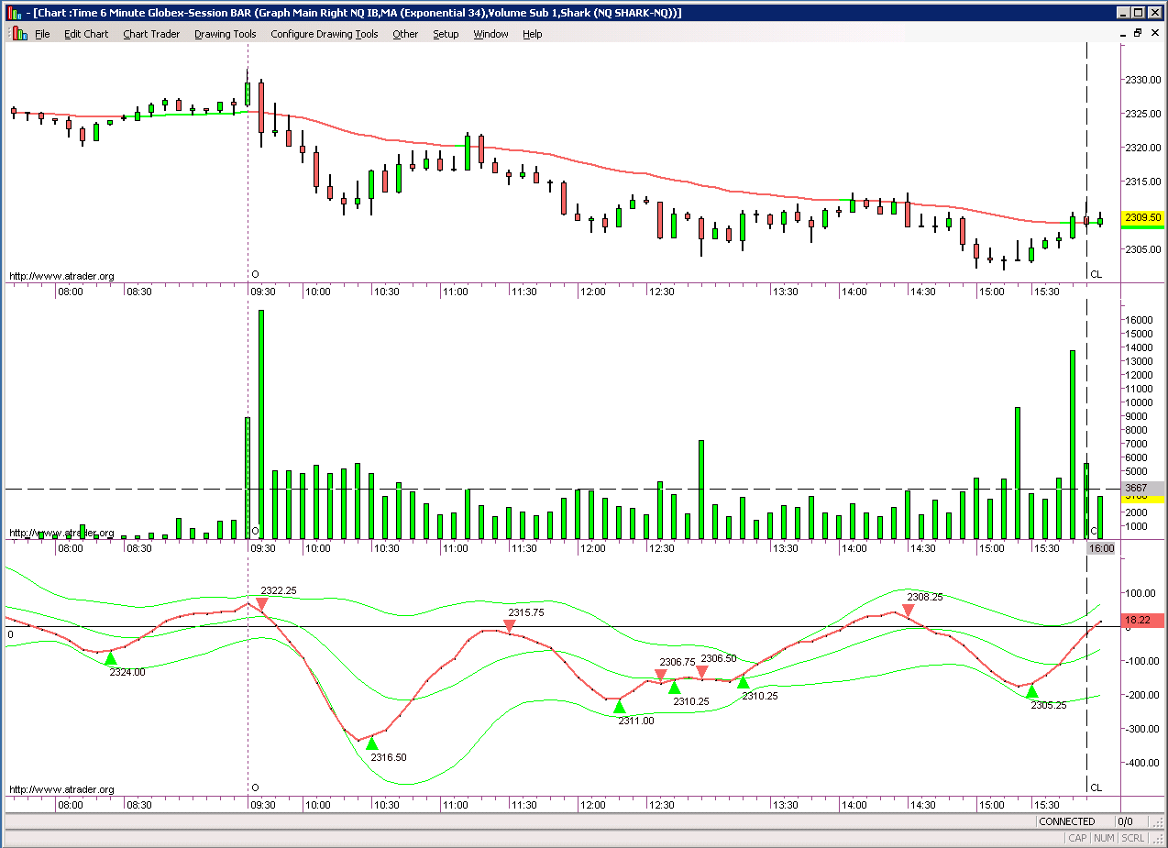Open the Edit Chart menu
The width and height of the screenshot is (1168, 848).
(x=86, y=34)
